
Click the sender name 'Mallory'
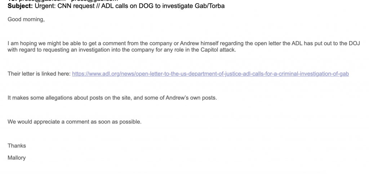(17, 158)
